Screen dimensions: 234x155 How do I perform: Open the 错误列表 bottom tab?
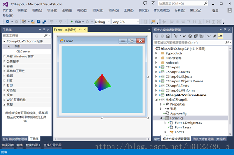click(8, 145)
